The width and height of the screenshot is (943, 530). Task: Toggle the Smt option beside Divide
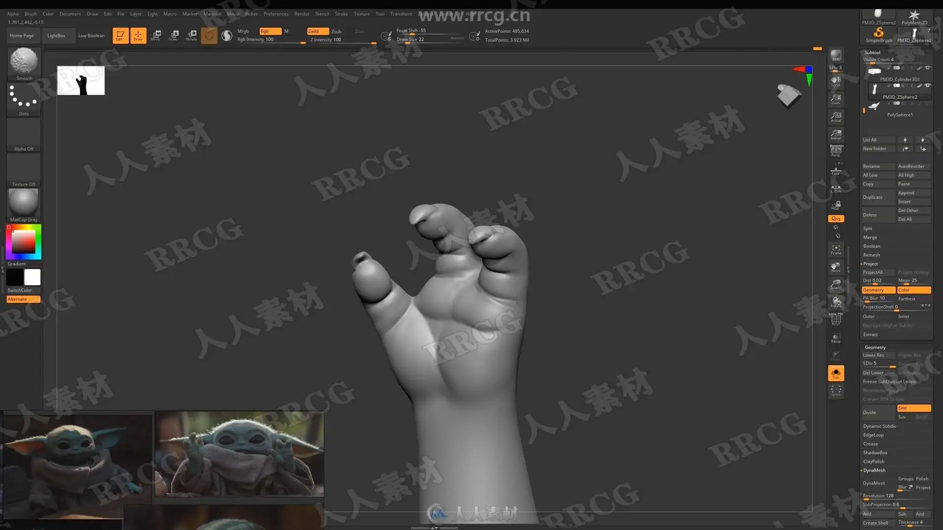pyautogui.click(x=914, y=408)
